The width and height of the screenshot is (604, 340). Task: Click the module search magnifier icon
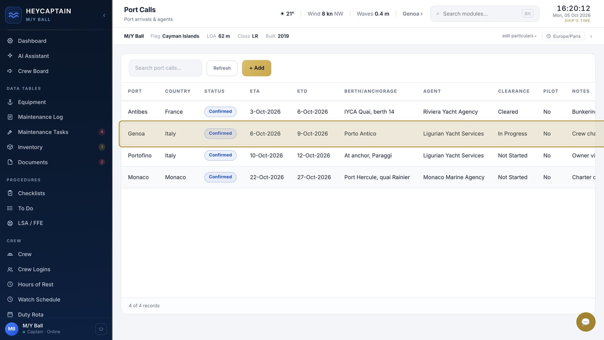click(x=438, y=14)
